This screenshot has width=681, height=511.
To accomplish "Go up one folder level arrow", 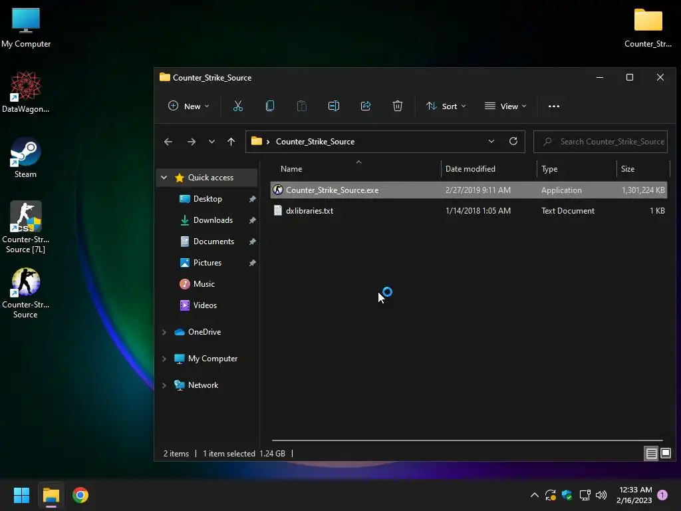I will 231,142.
